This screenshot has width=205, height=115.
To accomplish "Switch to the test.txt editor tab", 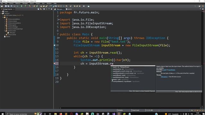I will click(x=69, y=9).
